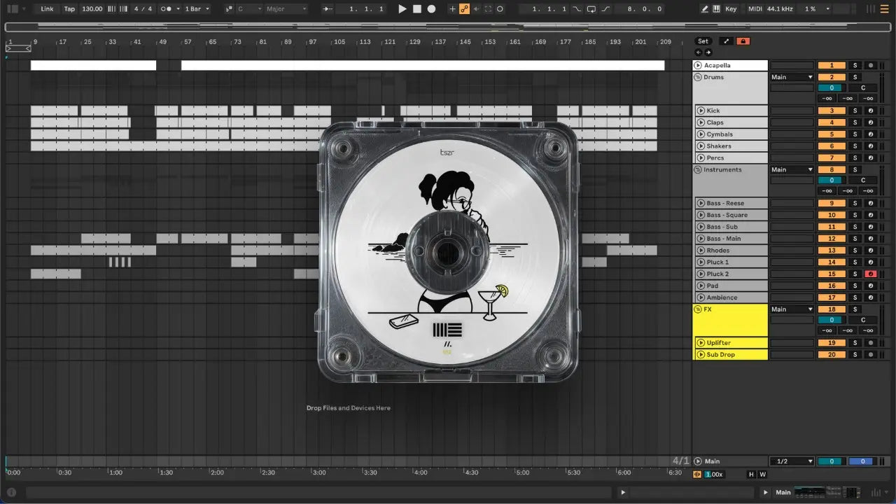The height and width of the screenshot is (504, 896).
Task: Click the Link button
Action: pyautogui.click(x=47, y=9)
